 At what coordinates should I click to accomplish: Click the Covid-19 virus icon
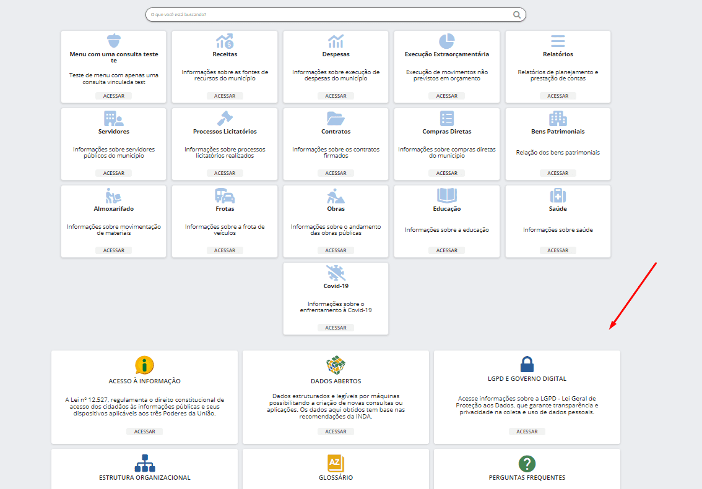click(x=336, y=273)
